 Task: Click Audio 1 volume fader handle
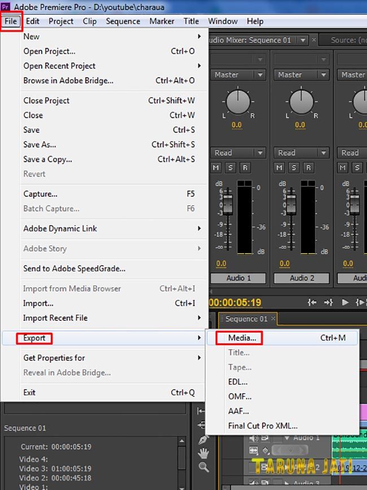tap(228, 204)
